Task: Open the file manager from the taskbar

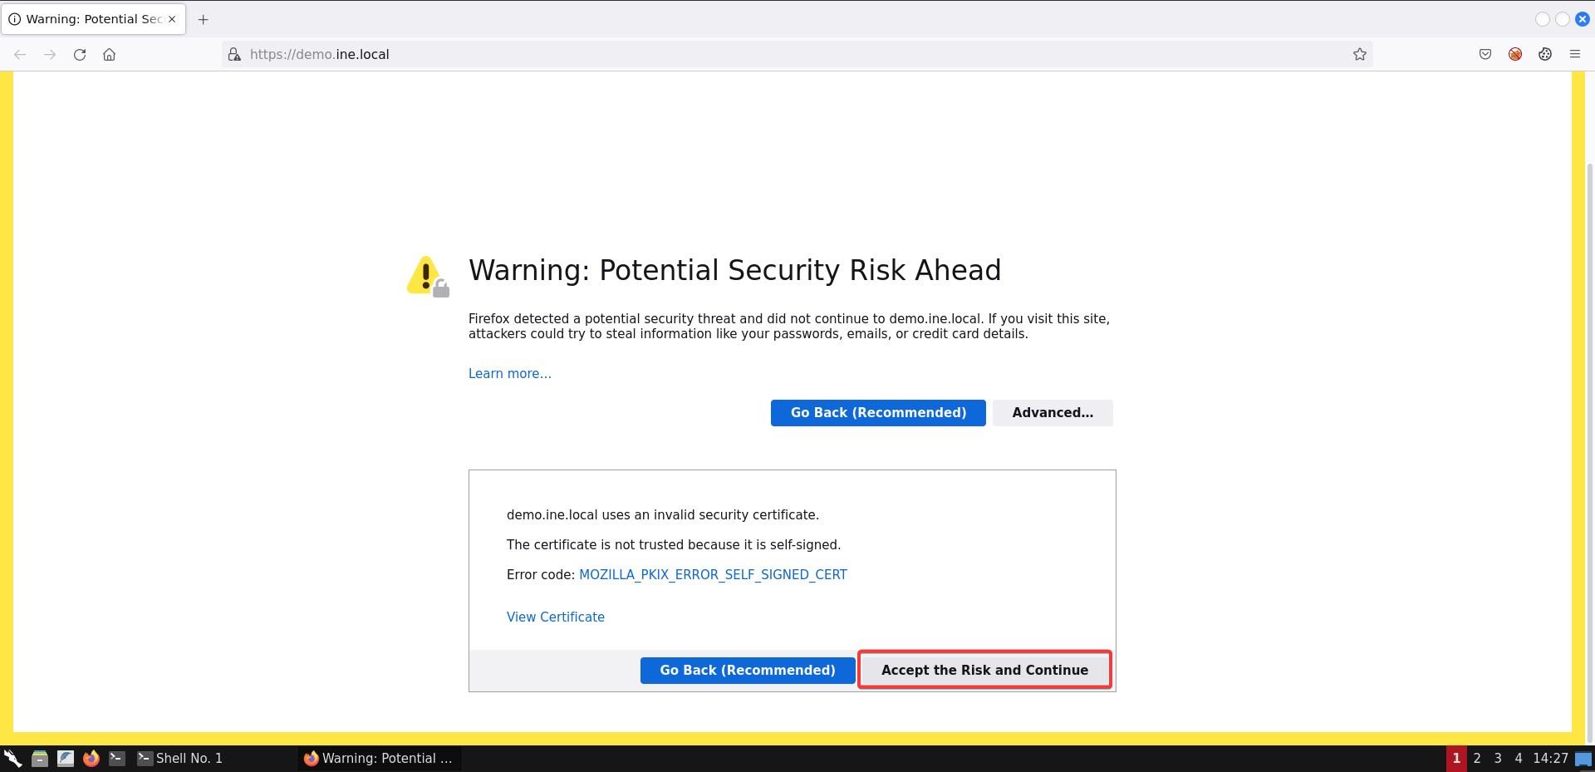Action: [40, 758]
